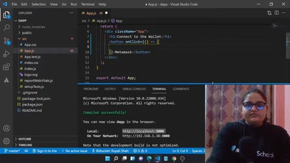Select the TERMINAL panel tab

coord(159,89)
